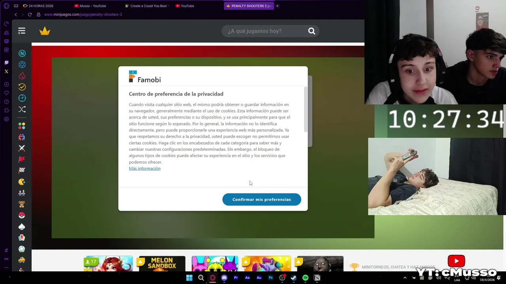The width and height of the screenshot is (506, 284).
Task: Open the flame popular games icon
Action: point(22,76)
